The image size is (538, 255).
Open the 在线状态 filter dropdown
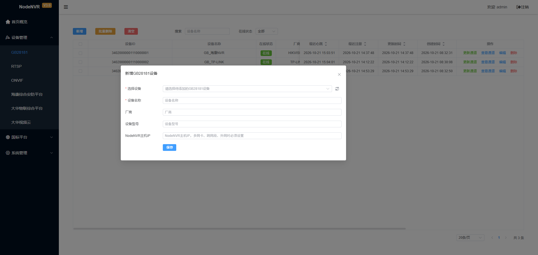266,31
